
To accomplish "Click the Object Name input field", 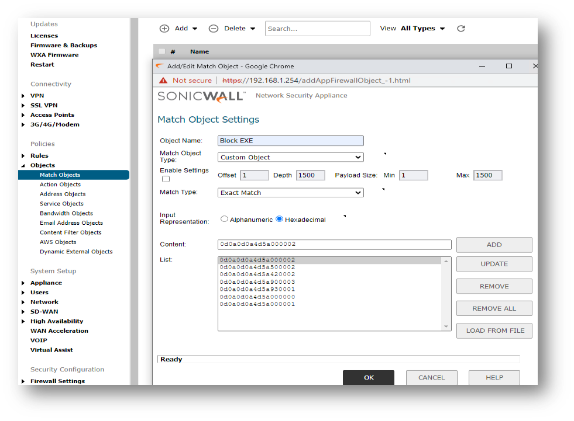I will 290,141.
